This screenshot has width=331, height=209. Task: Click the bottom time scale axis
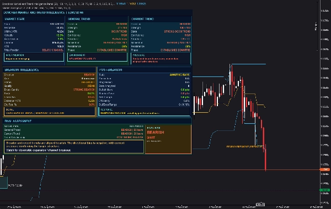(x=160, y=207)
